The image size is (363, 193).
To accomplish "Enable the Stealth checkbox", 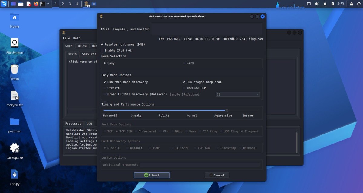I will coord(111,88).
